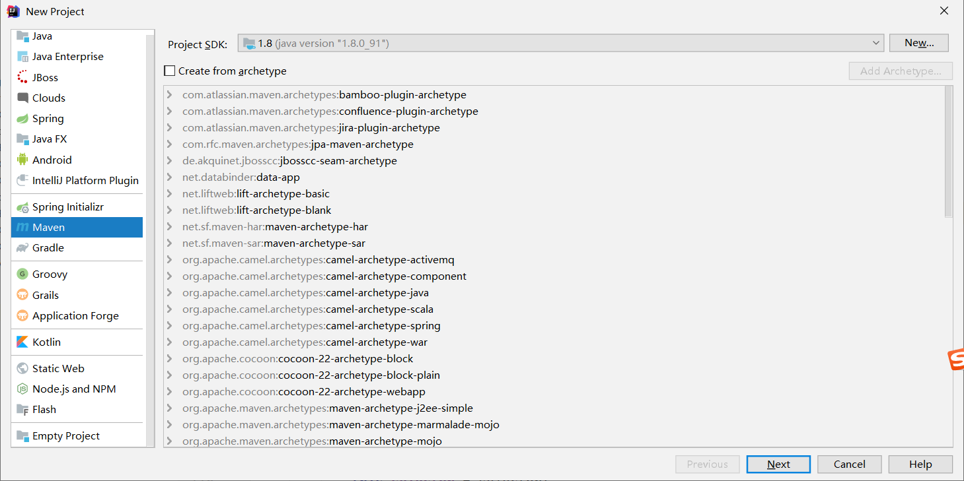Click the Application Forge icon
The height and width of the screenshot is (481, 964).
point(23,315)
